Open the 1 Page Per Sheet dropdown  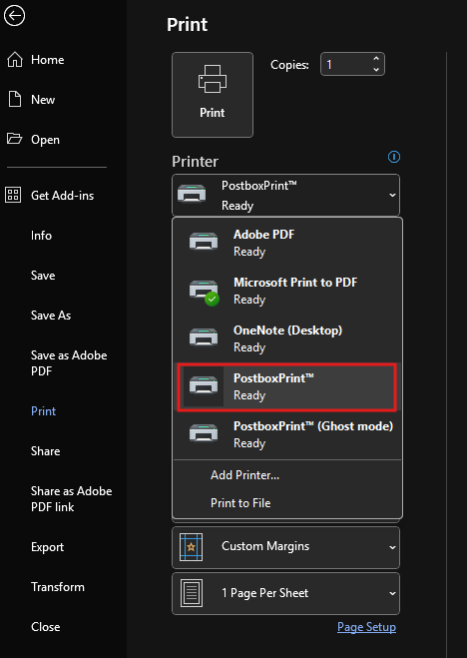point(286,593)
